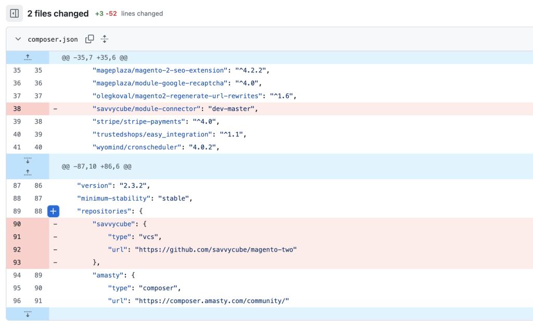Viewport: 533px width, 326px height.
Task: Expand lines above the first hunk
Action: tap(28, 57)
